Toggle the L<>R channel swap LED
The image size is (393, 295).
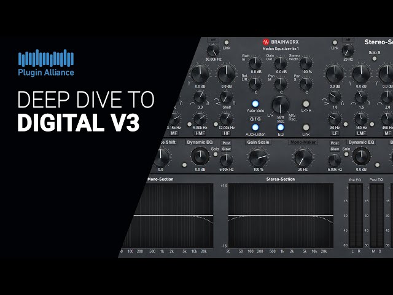pos(306,104)
